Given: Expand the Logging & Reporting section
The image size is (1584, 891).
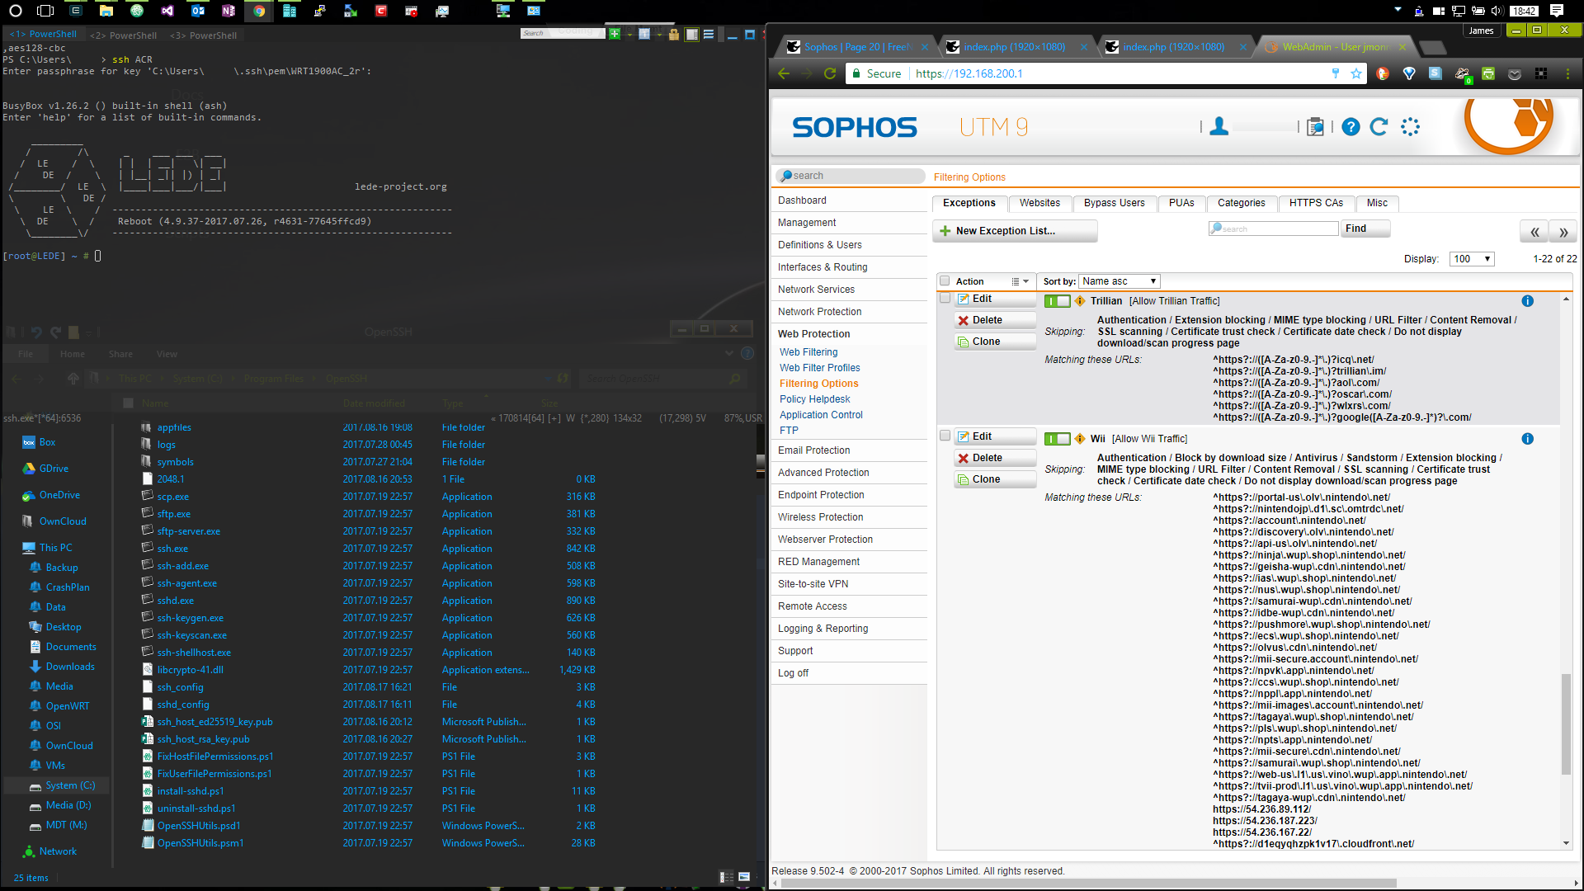Looking at the screenshot, I should click(823, 629).
